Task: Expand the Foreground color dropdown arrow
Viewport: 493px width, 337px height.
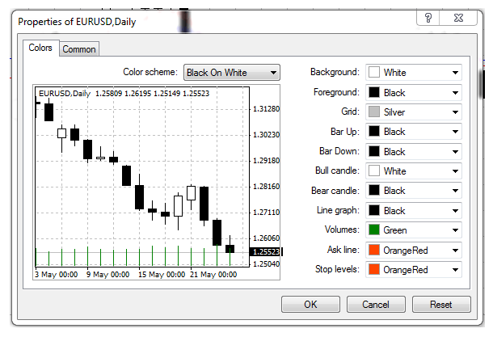Action: click(455, 93)
